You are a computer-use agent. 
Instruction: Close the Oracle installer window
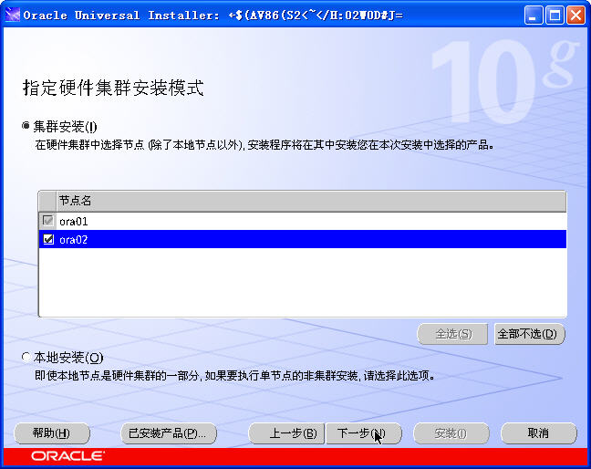575,16
